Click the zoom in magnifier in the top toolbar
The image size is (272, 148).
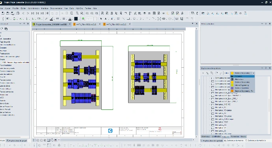point(87,13)
